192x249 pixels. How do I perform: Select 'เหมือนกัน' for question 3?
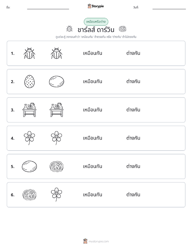click(x=93, y=110)
